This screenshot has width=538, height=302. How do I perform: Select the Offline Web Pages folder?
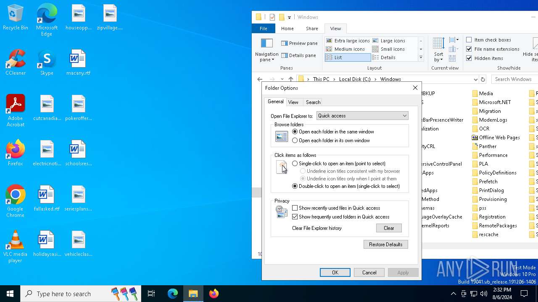tap(495, 138)
